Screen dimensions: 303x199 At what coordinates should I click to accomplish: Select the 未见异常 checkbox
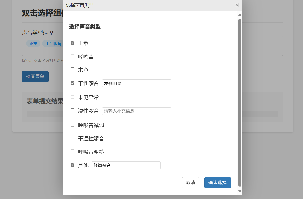click(73, 97)
